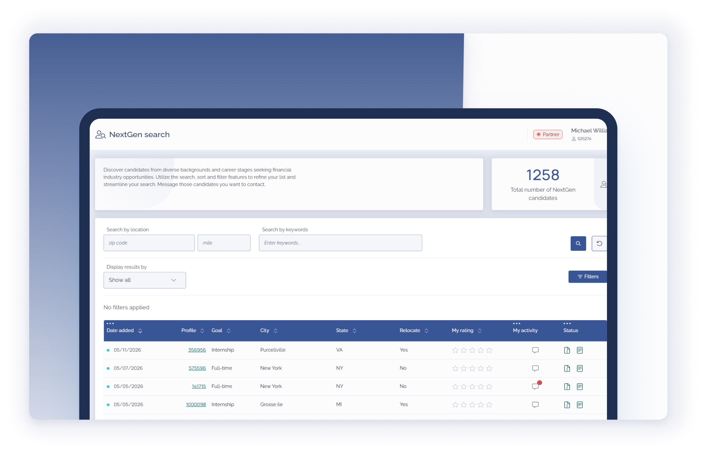Click user name Michael Williams in header
The image size is (705, 453).
pos(588,131)
